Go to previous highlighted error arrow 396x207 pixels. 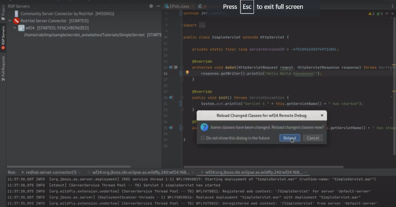coord(387,14)
